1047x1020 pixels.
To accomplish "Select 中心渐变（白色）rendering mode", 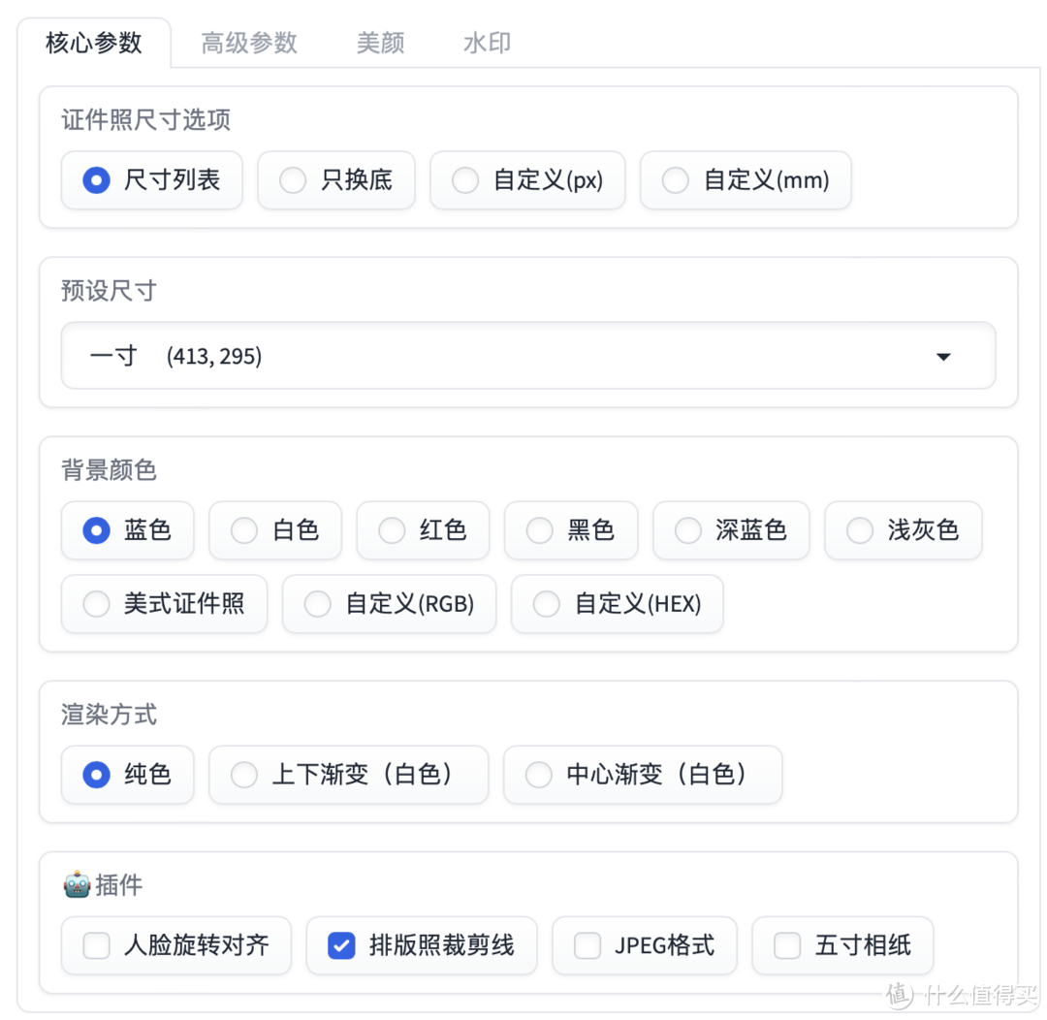I will click(x=642, y=775).
